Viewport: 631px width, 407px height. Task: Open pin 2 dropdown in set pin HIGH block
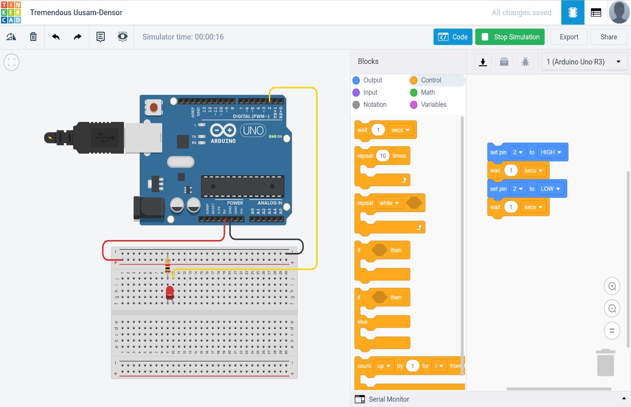[517, 152]
